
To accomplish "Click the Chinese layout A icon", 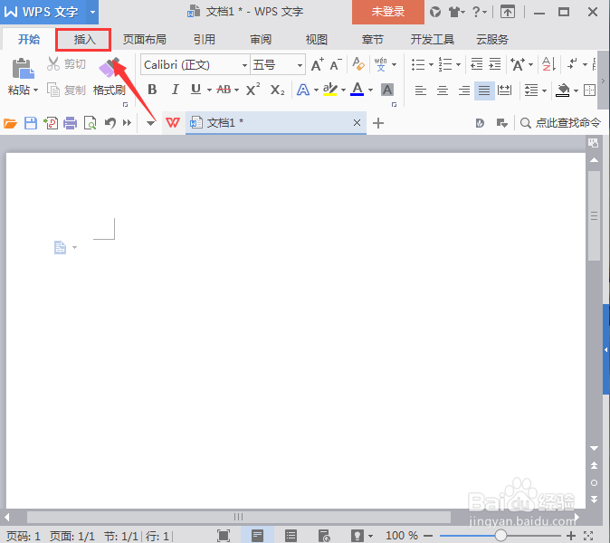I will point(518,64).
